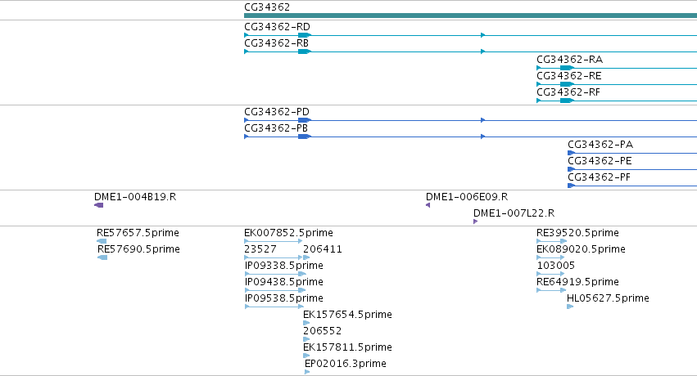The width and height of the screenshot is (697, 376).
Task: Click the RE39520.5prime alignment line
Action: [552, 241]
